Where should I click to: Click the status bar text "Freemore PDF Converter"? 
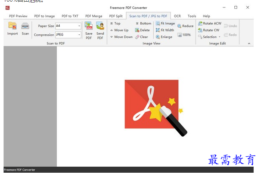20,170
